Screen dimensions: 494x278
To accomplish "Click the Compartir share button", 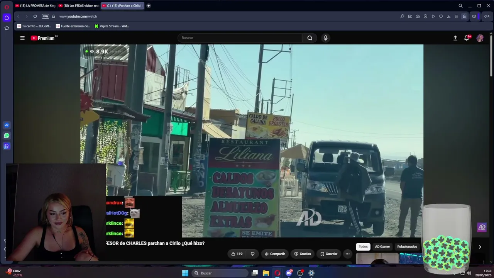I will coord(275,254).
